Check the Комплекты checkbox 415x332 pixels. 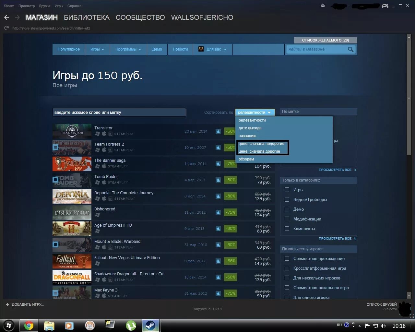tap(287, 229)
